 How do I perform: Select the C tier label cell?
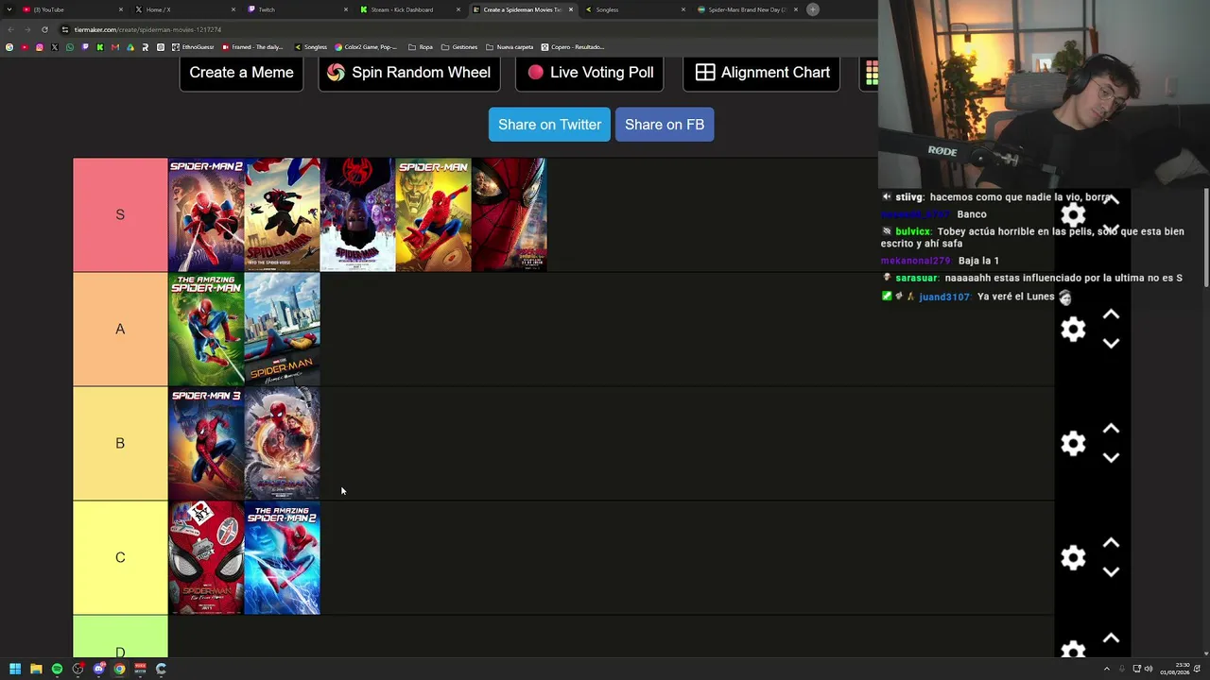(x=120, y=558)
